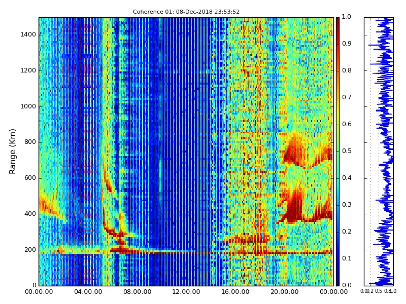The height and width of the screenshot is (304, 406).
Task: Click the 1000 range tick label
Action: (x=28, y=106)
